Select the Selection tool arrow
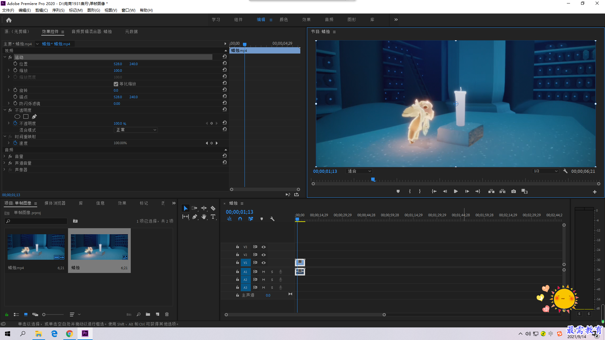Image resolution: width=605 pixels, height=340 pixels. pyautogui.click(x=185, y=208)
